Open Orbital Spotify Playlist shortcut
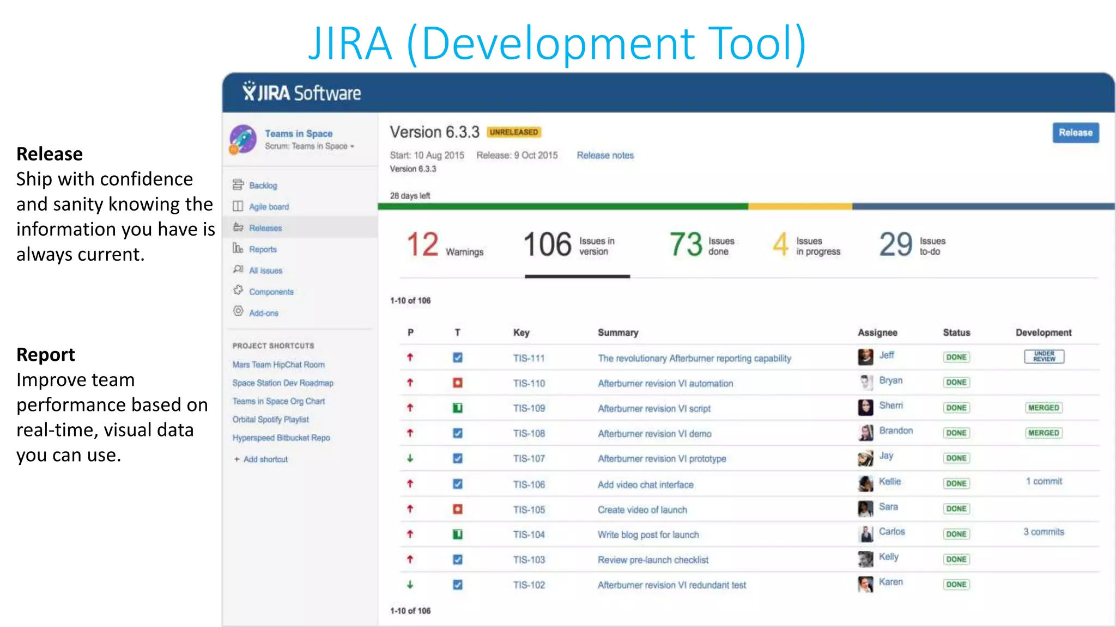 (270, 419)
